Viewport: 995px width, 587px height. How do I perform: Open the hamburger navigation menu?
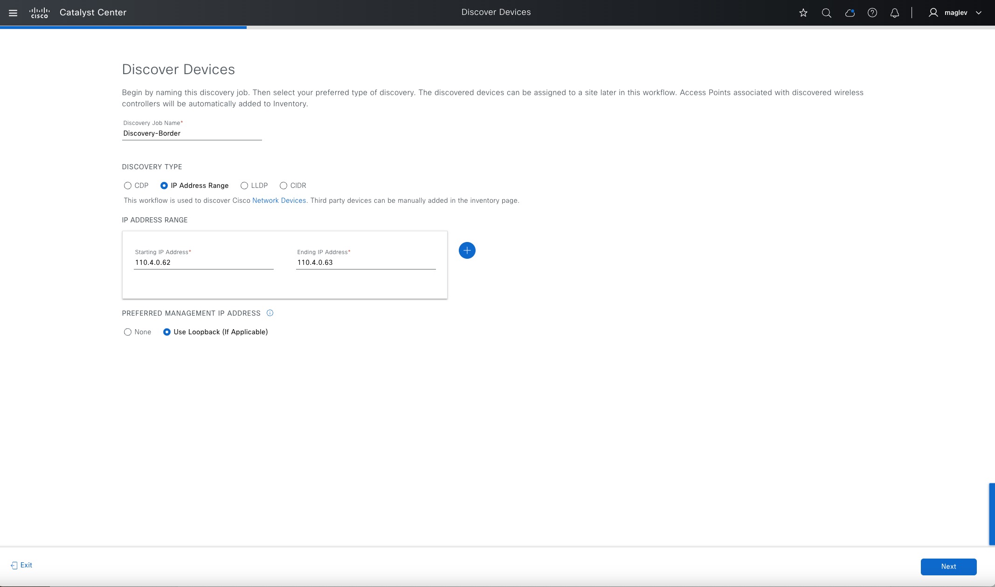coord(13,13)
